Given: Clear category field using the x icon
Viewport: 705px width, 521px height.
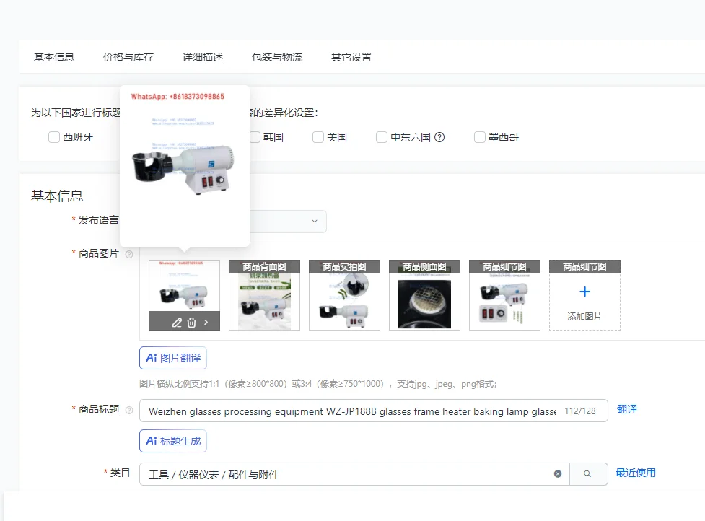Looking at the screenshot, I should (x=557, y=473).
